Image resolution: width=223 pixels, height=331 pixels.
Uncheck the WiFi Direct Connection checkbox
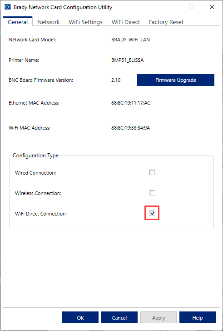pyautogui.click(x=152, y=213)
